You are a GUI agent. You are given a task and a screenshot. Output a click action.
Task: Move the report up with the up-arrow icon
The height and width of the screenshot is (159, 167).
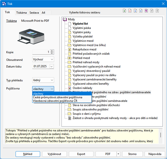[x=152, y=11]
